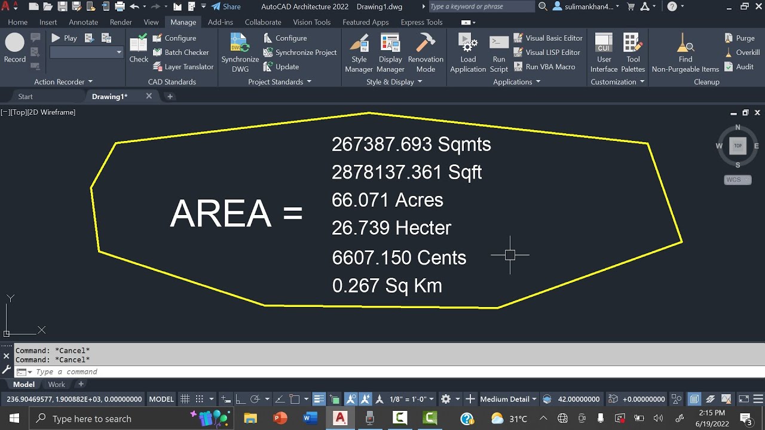Toggle polar tracking in status bar
This screenshot has height=430, width=765.
[x=255, y=399]
